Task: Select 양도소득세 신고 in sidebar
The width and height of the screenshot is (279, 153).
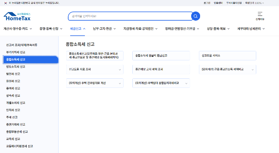Action: 16,66
